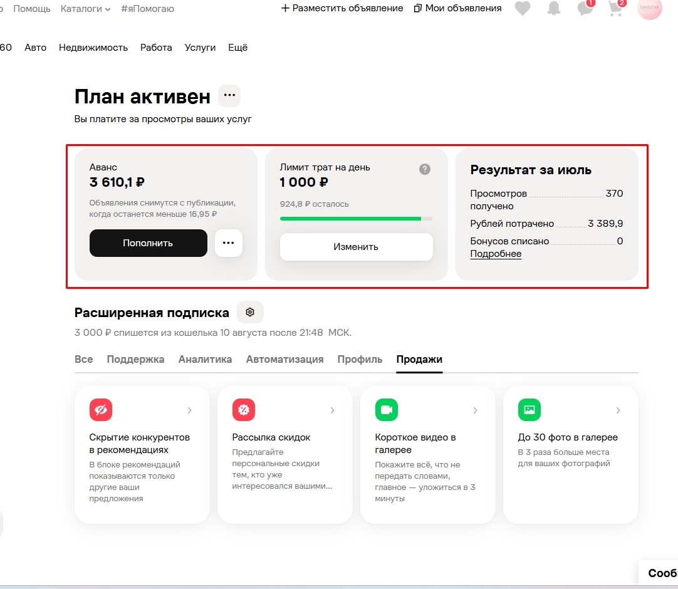Open Подробнее link for July results
Viewport: 678px width, 589px height.
tap(496, 254)
